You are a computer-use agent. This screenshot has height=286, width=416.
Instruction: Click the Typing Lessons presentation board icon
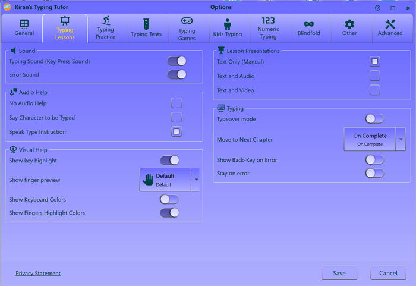(65, 21)
